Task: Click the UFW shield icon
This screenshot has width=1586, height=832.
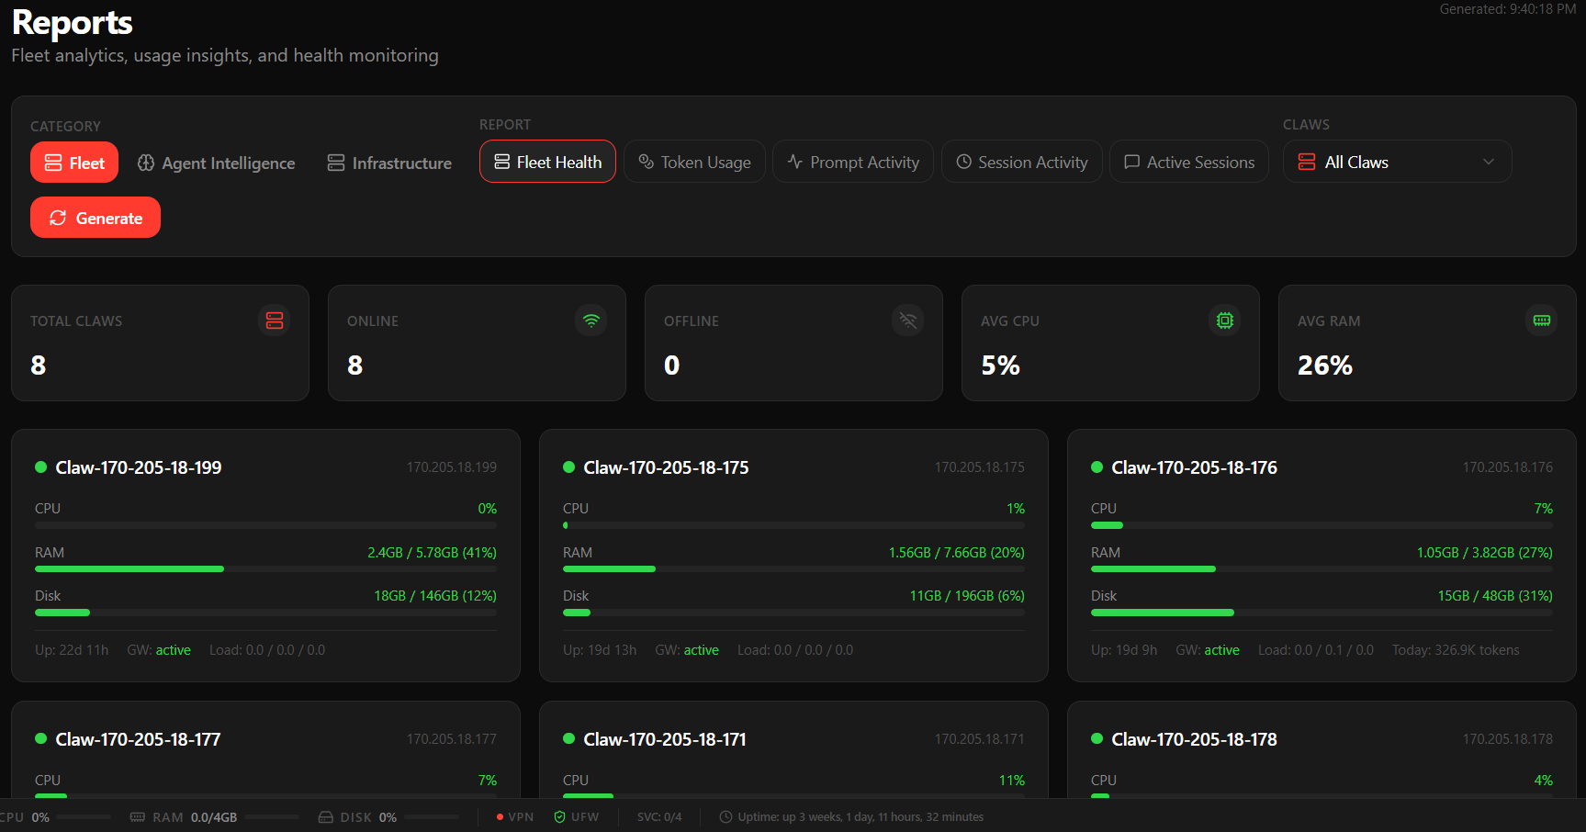Action: pyautogui.click(x=559, y=816)
